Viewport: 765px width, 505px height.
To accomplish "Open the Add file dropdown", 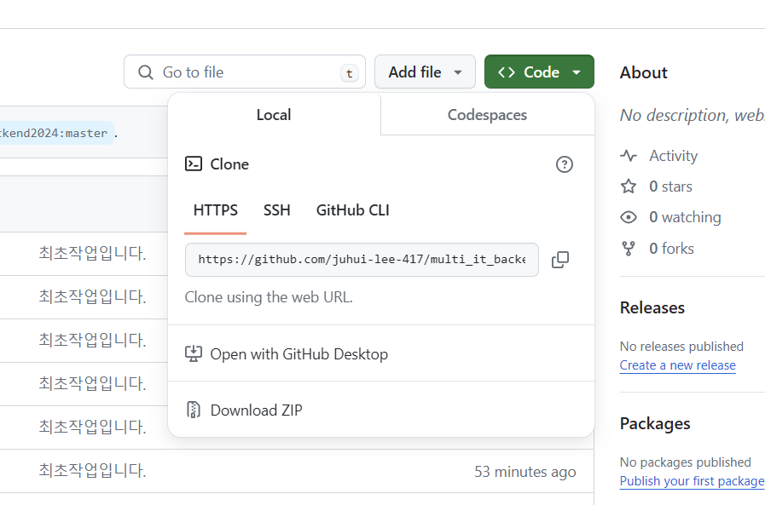I will (x=425, y=72).
